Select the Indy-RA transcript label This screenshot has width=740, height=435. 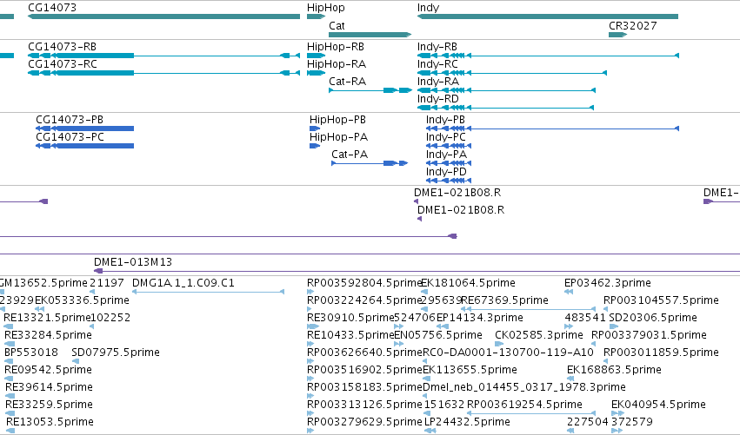point(438,82)
